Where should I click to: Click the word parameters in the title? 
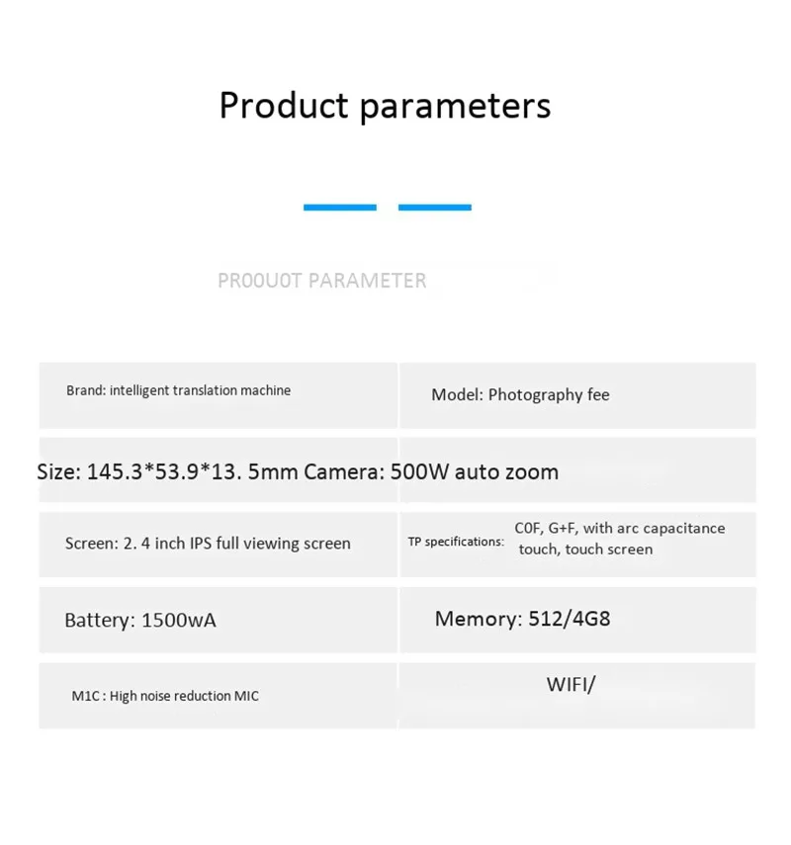pos(455,107)
